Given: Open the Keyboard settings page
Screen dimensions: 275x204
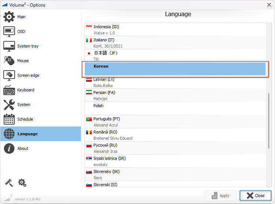Looking at the screenshot, I should coord(41,90).
